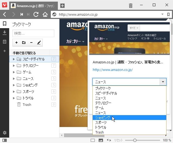
Task: Adjust the zoom slider handle
Action: 135,140
